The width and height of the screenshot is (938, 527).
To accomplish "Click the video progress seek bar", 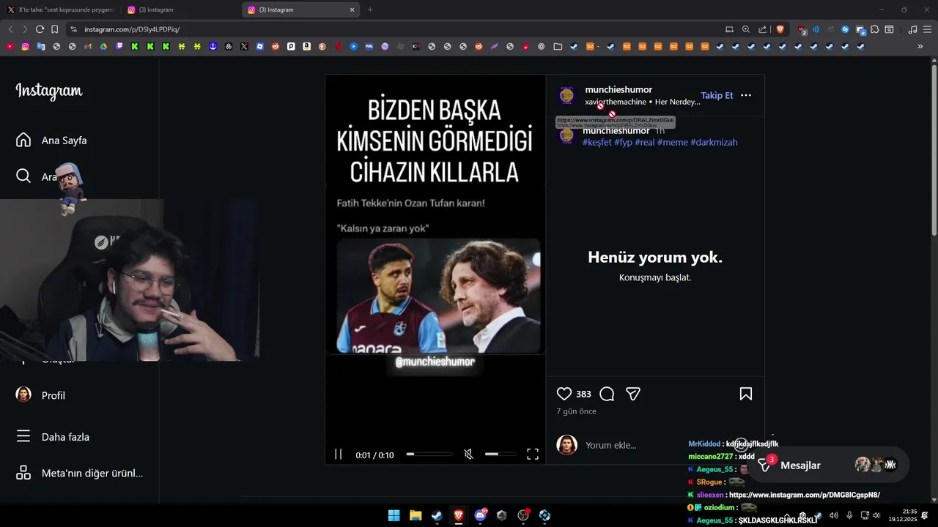I will click(x=429, y=454).
